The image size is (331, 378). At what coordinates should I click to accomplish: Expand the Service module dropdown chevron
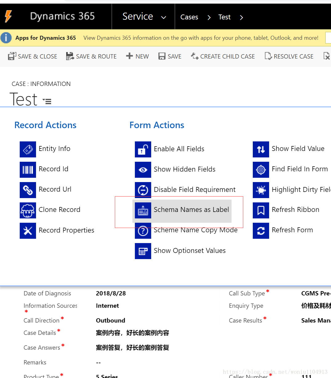[164, 18]
